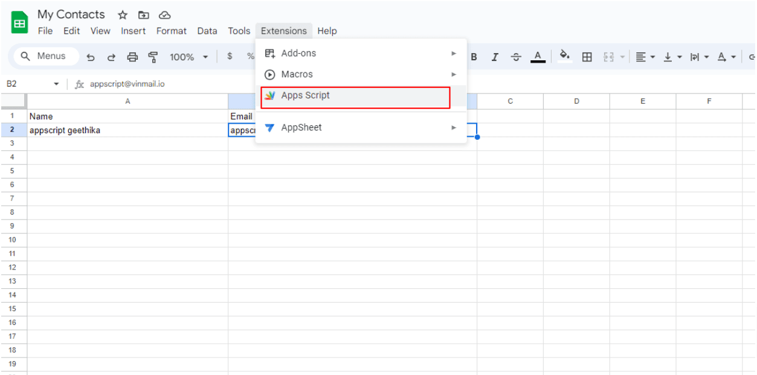The image size is (757, 375).
Task: Open the 100% zoom dropdown
Action: pos(188,57)
